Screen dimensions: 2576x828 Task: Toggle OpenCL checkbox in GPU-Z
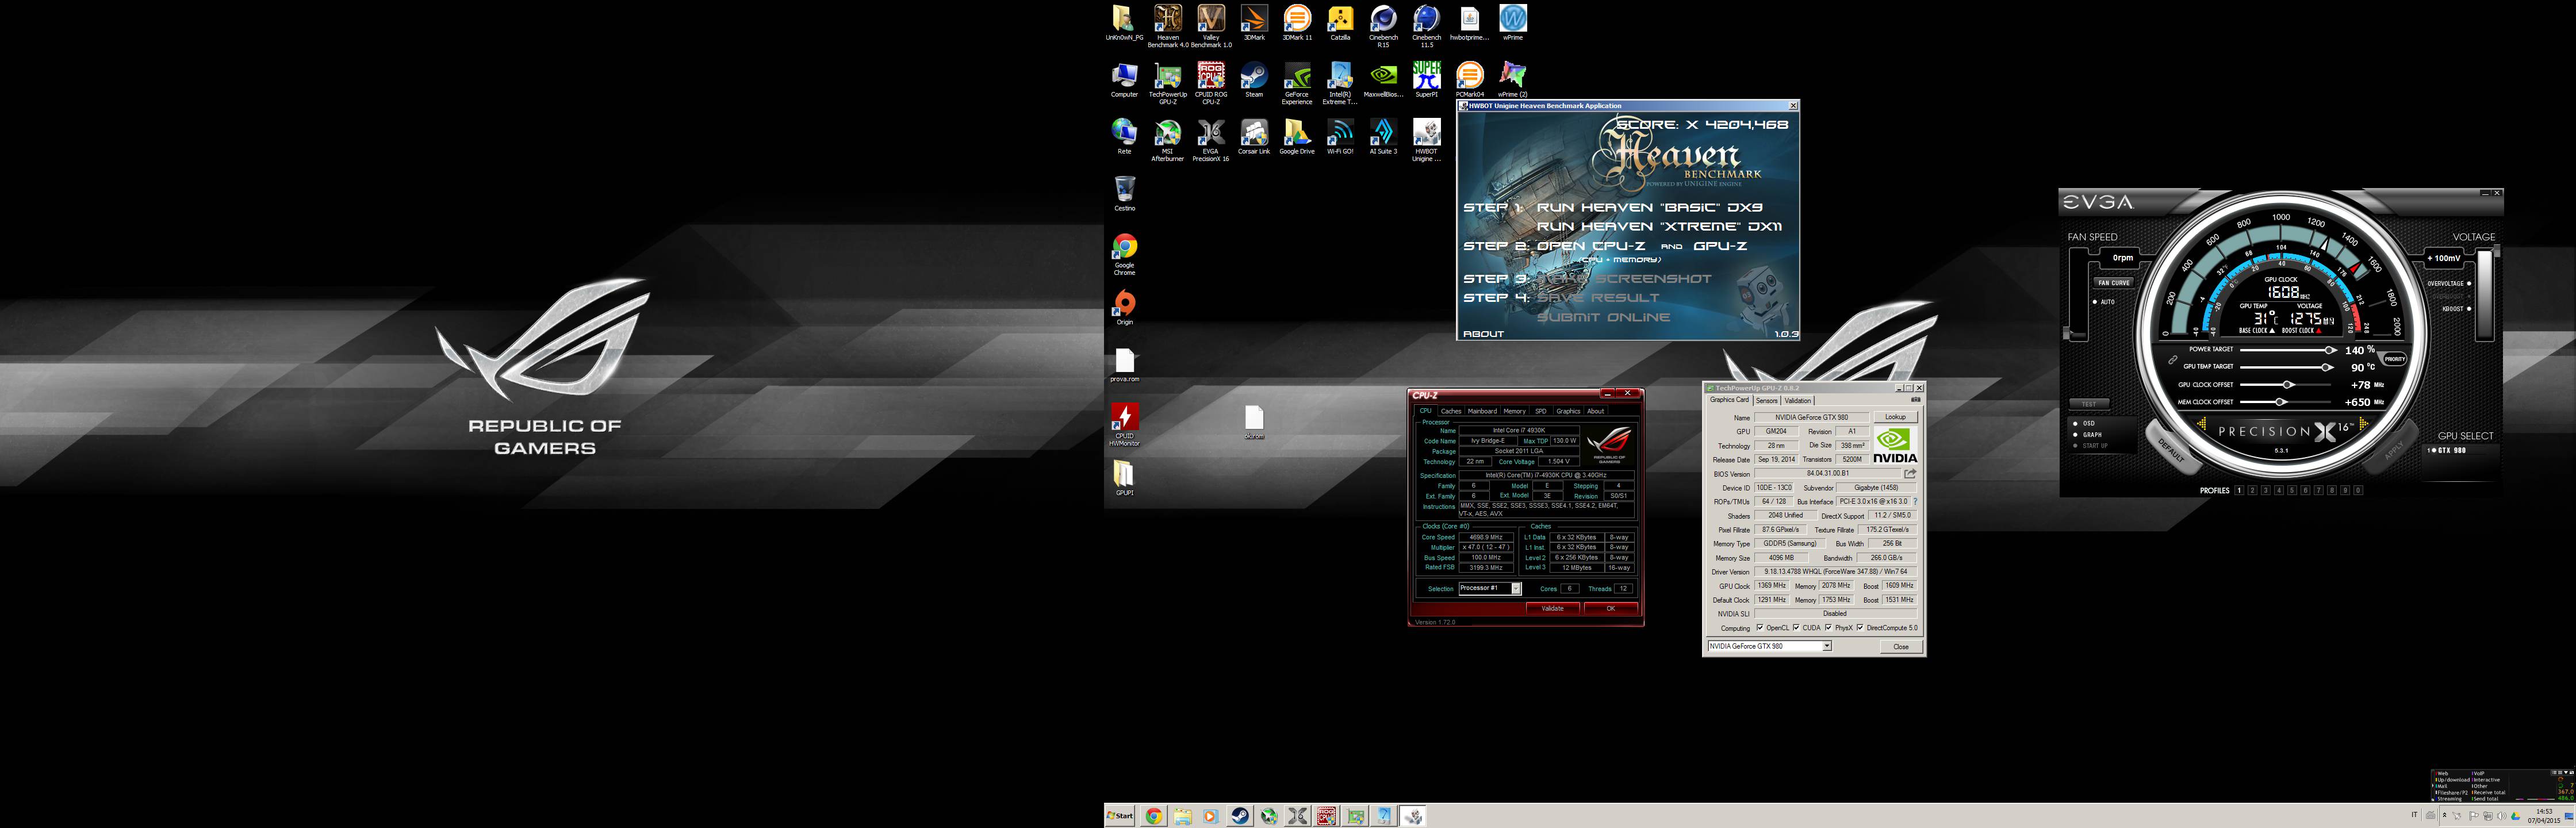(1760, 628)
